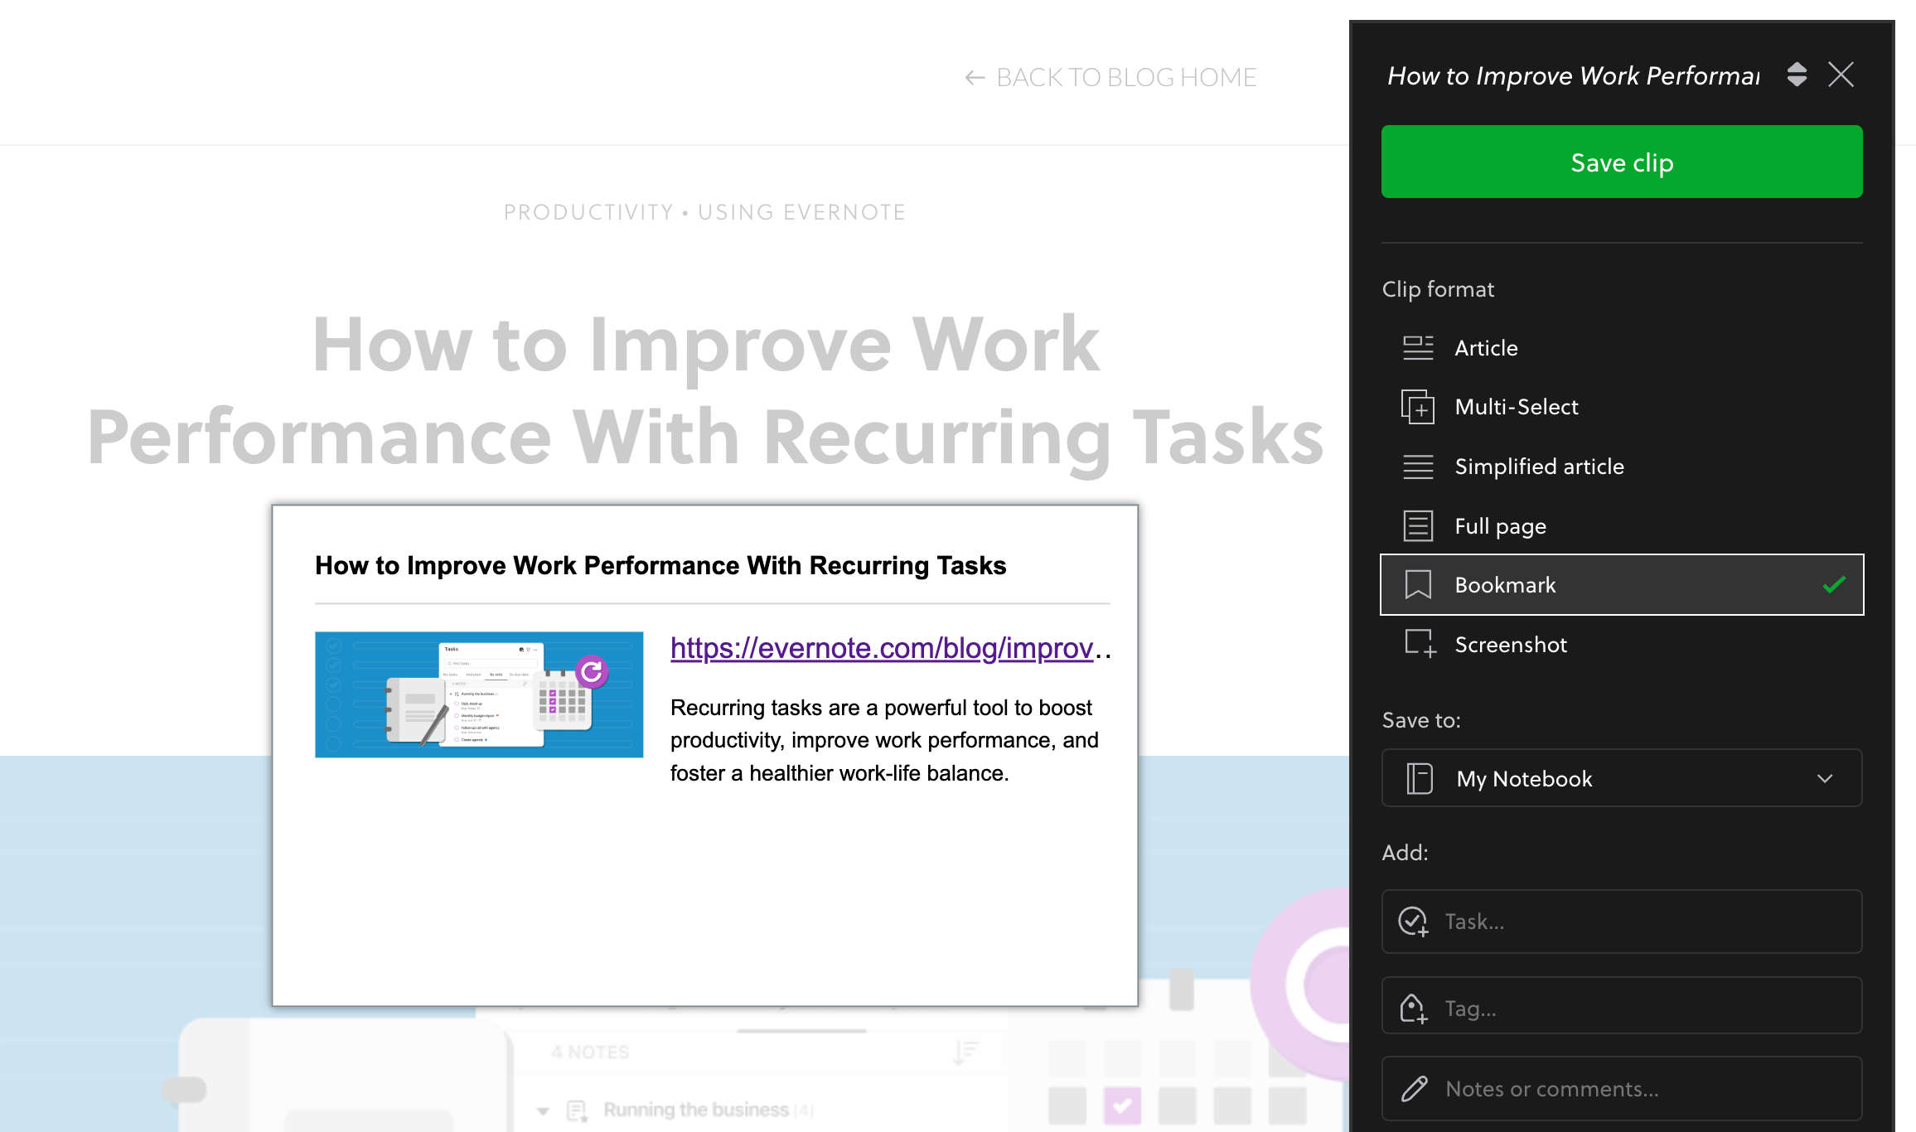Viewport: 1916px width, 1132px height.
Task: Open the evernote.com/blog URL in the preview
Action: (x=889, y=648)
